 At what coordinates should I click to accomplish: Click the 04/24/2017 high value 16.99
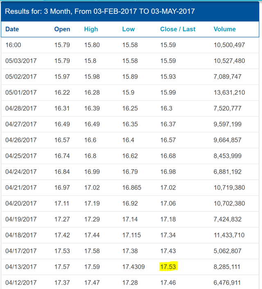click(92, 172)
